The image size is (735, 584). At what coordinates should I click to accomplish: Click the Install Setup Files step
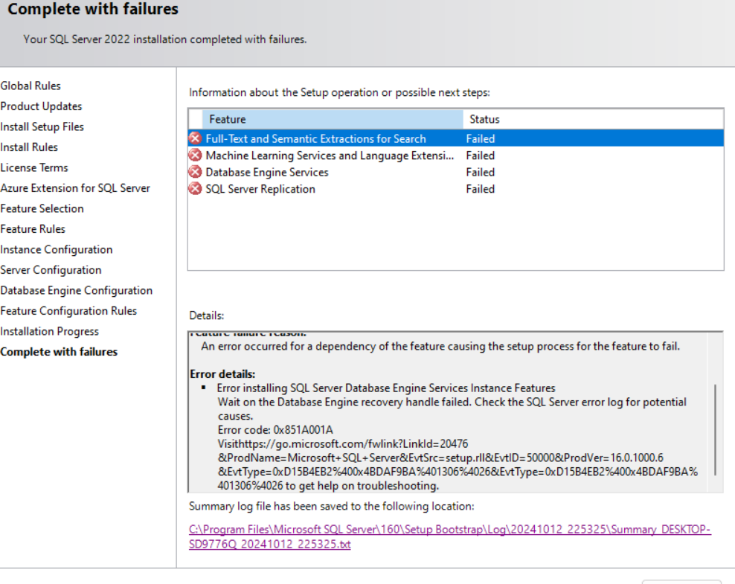[x=42, y=126]
